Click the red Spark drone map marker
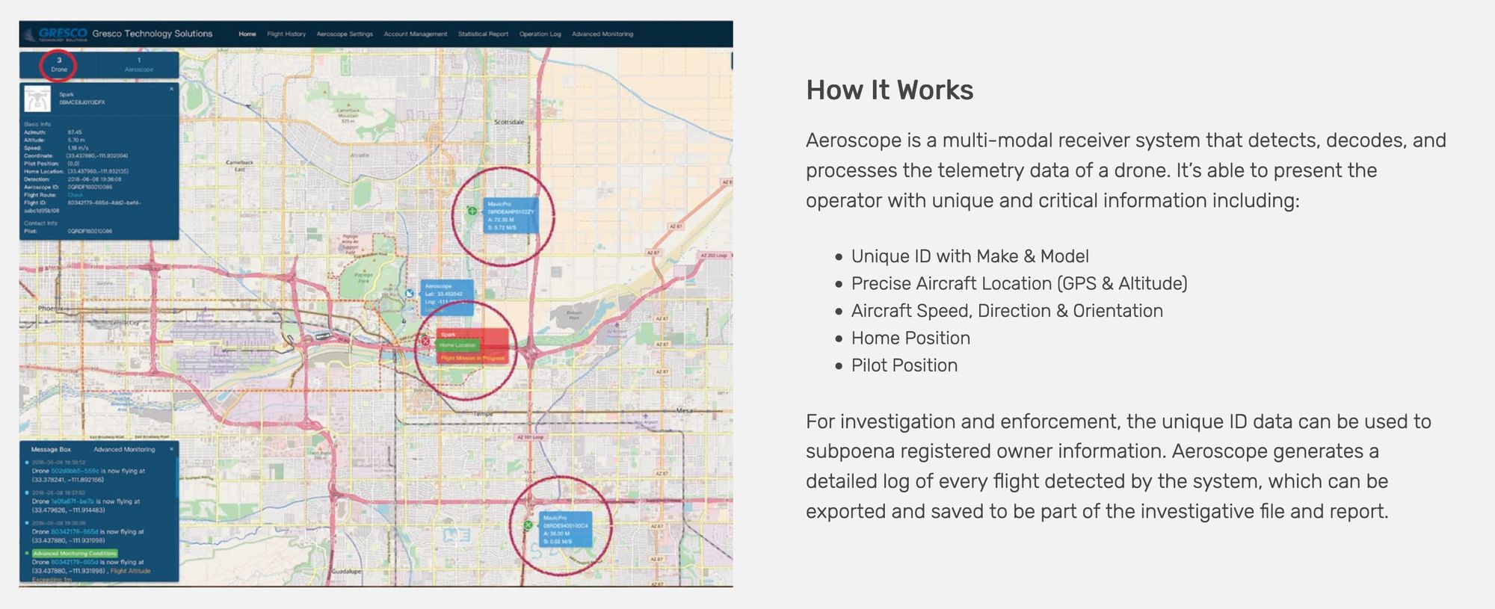The width and height of the screenshot is (1495, 609). pyautogui.click(x=425, y=341)
